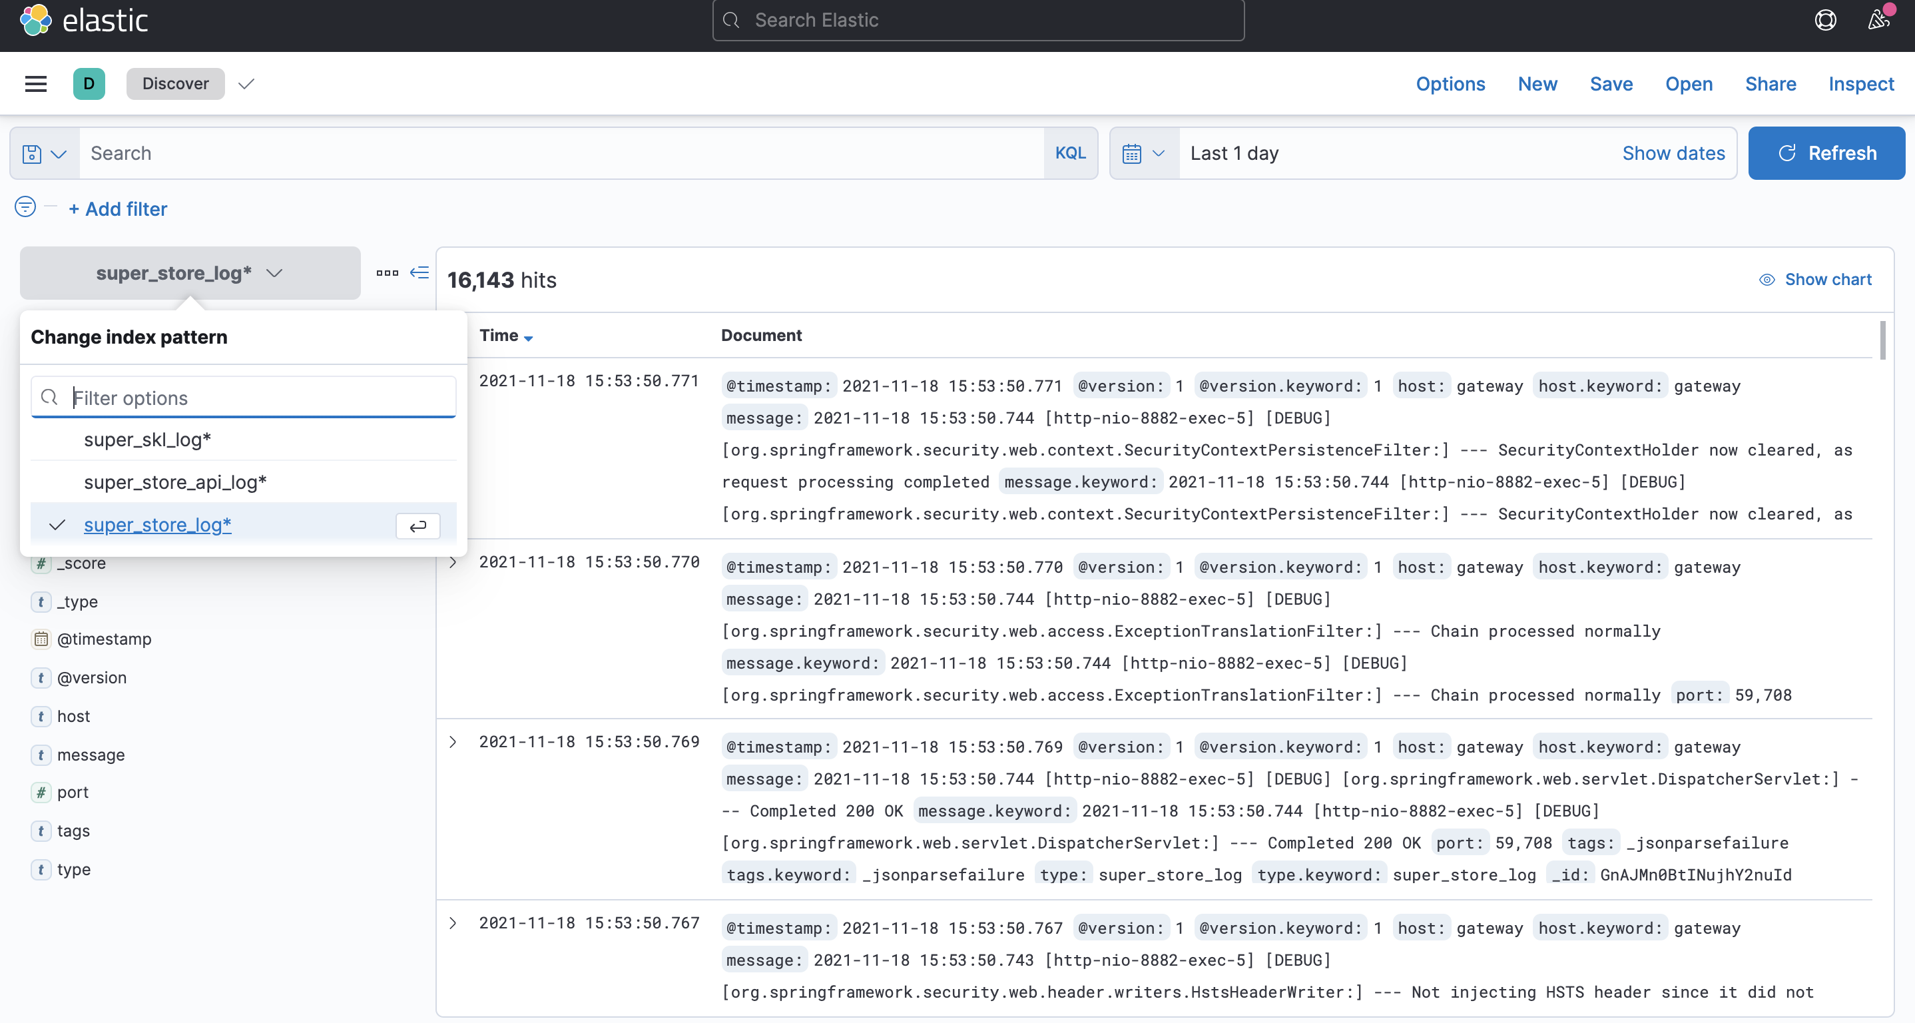The image size is (1915, 1023).
Task: Collapse the field sidebar arrow icon
Action: point(419,272)
